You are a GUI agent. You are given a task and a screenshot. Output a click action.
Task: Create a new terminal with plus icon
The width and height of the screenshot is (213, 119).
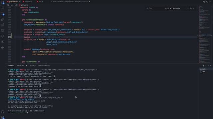click(203, 66)
